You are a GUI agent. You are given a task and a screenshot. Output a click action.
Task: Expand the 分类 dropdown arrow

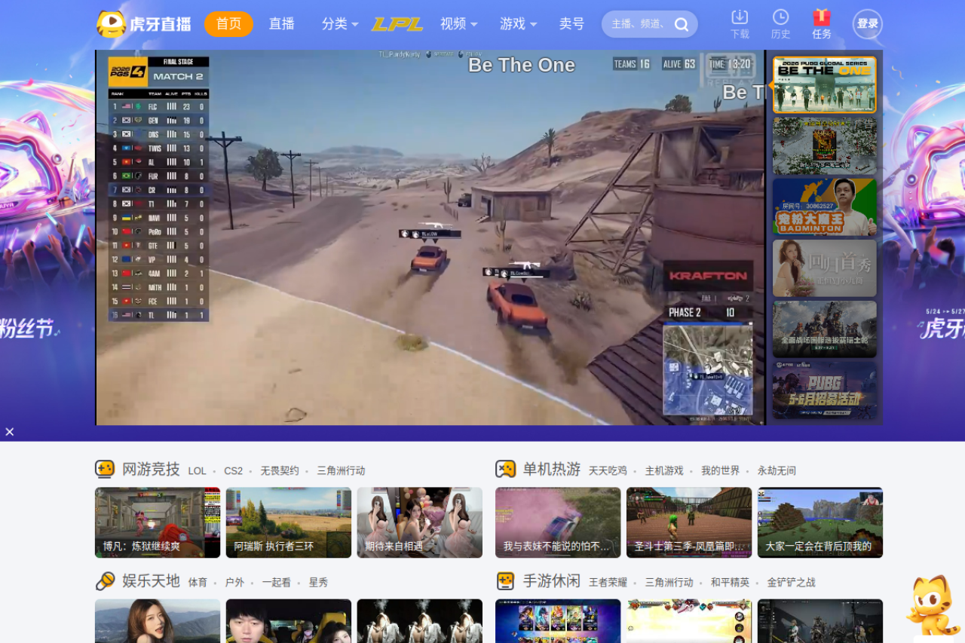coord(355,24)
